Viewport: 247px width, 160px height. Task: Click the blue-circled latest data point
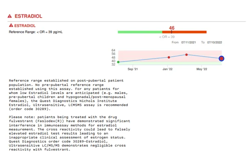221,58
